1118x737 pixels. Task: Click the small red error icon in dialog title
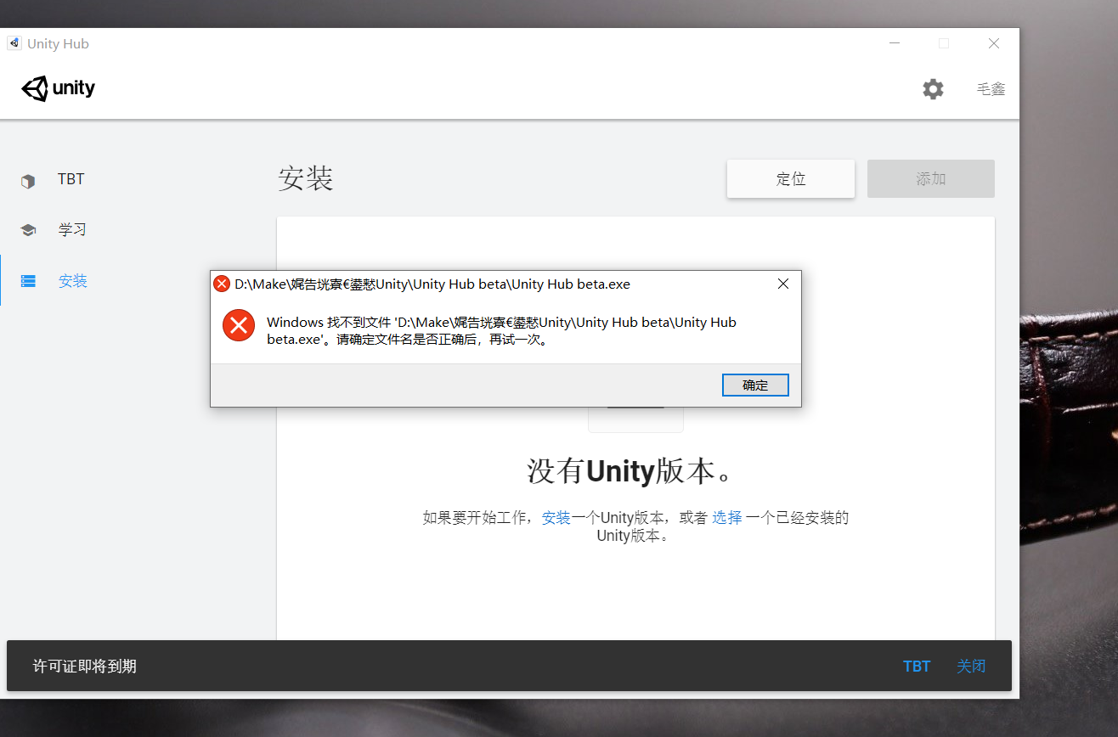pos(222,284)
